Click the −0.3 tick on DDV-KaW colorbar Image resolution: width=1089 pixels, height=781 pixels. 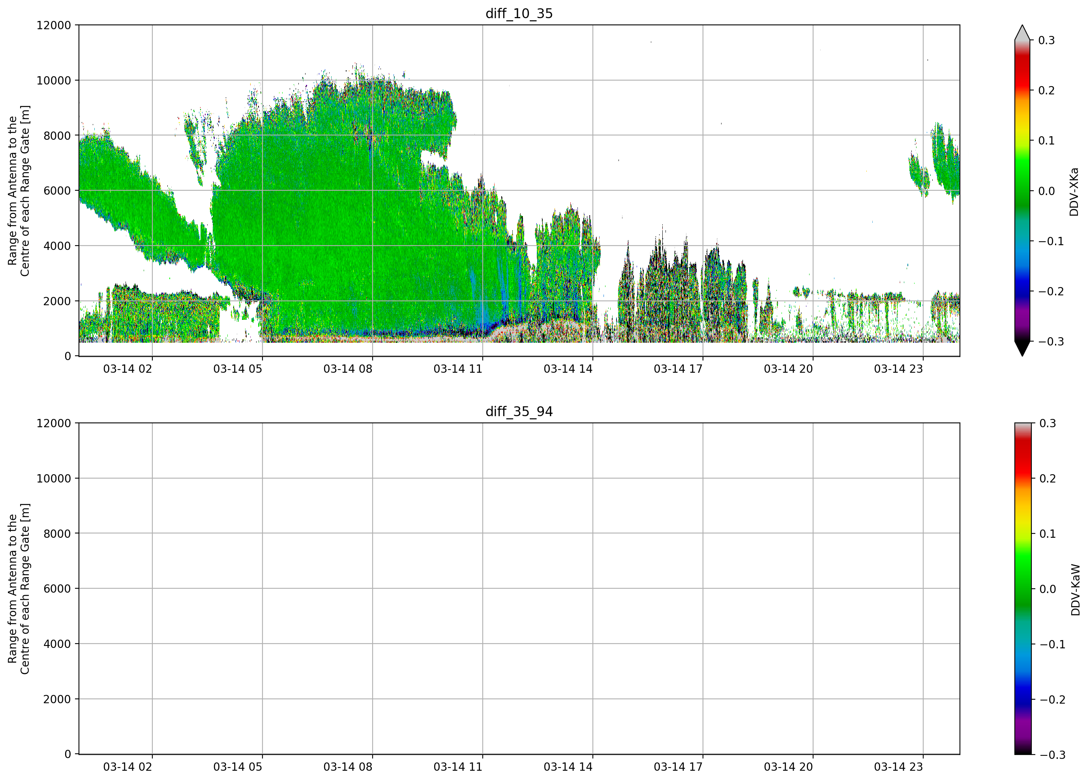[x=1052, y=755]
